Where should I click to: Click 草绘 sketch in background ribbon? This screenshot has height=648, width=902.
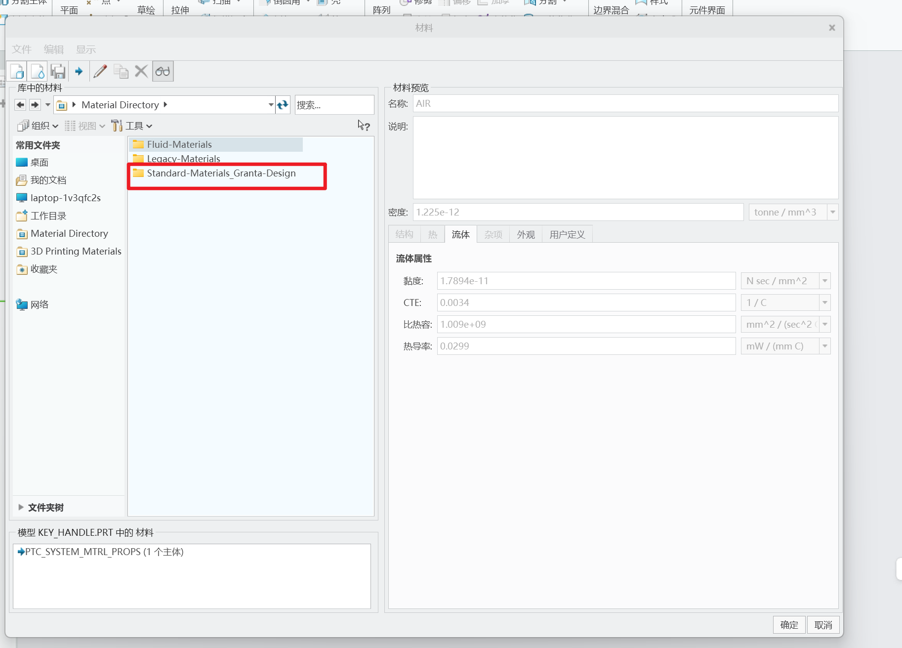click(146, 10)
